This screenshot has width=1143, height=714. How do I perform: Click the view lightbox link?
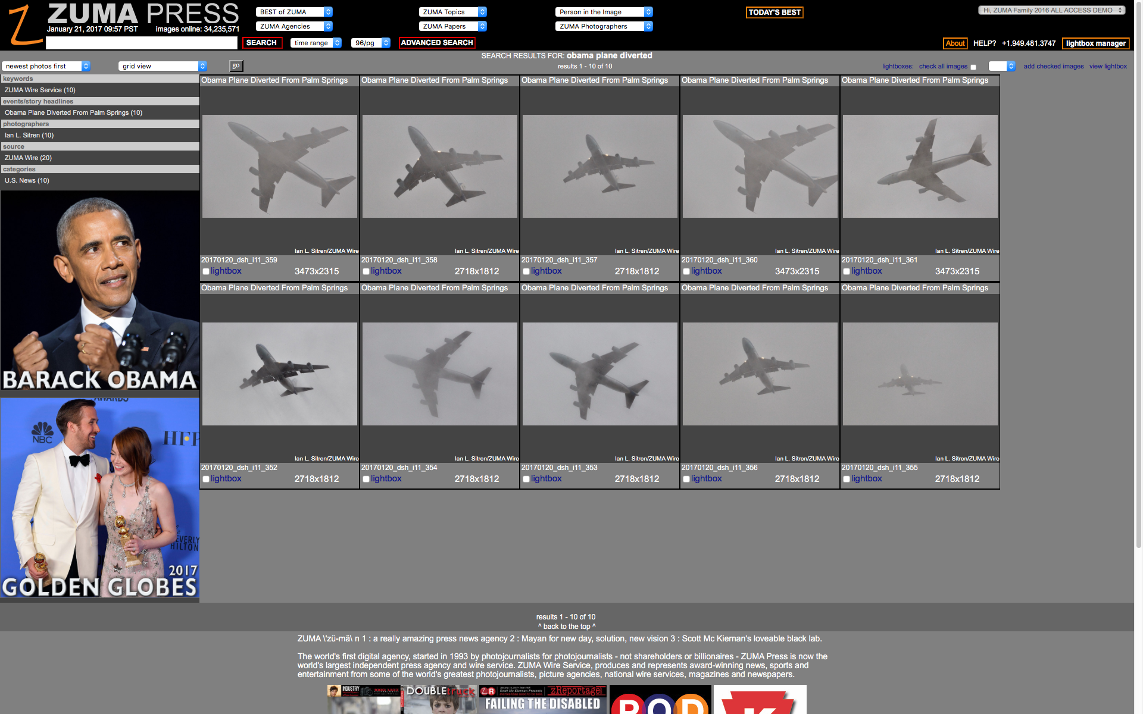tap(1108, 66)
